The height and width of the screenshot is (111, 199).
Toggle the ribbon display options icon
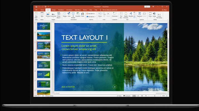[x=153, y=7]
